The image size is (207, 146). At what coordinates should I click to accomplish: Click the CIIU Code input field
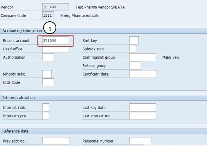click(48, 82)
